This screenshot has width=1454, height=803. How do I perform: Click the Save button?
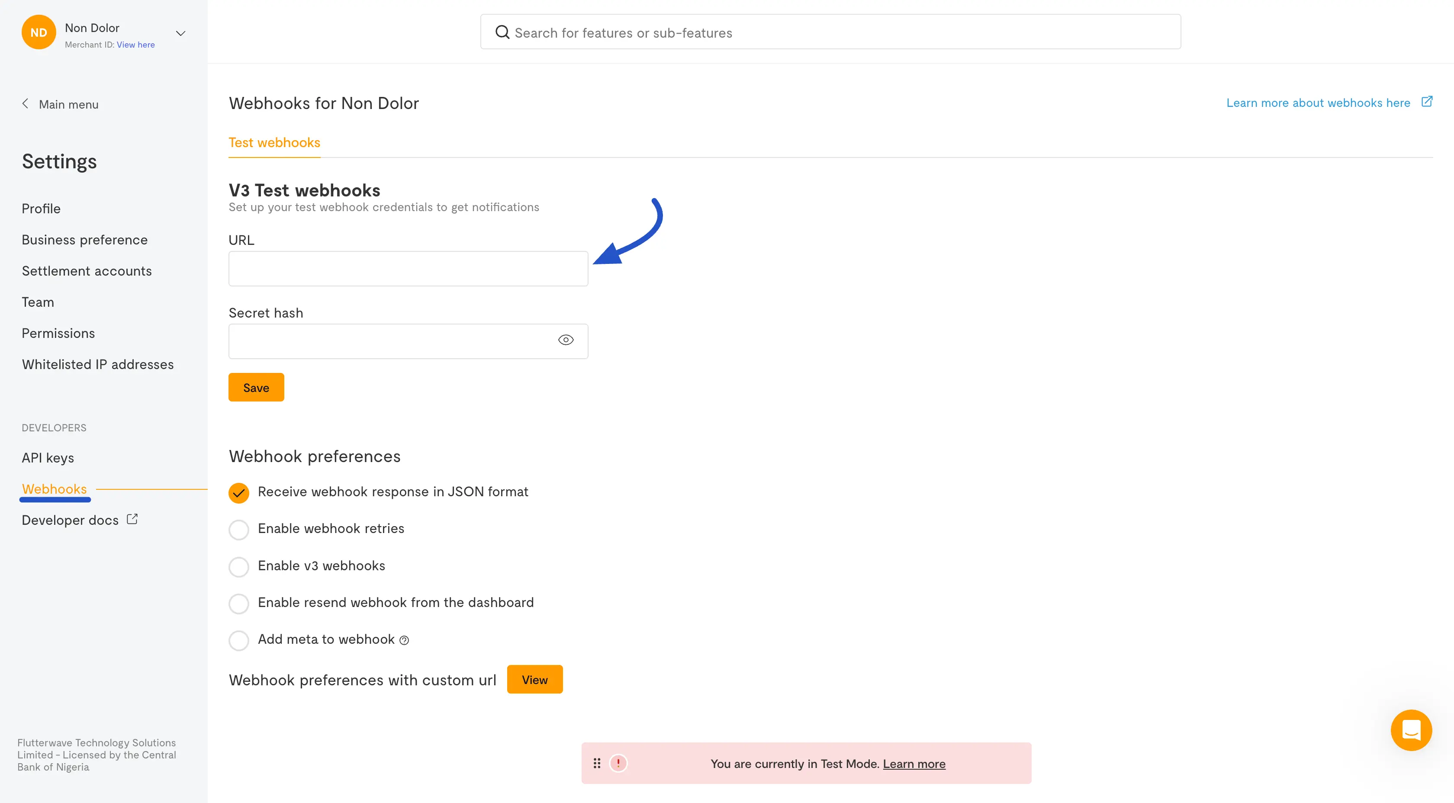point(256,387)
